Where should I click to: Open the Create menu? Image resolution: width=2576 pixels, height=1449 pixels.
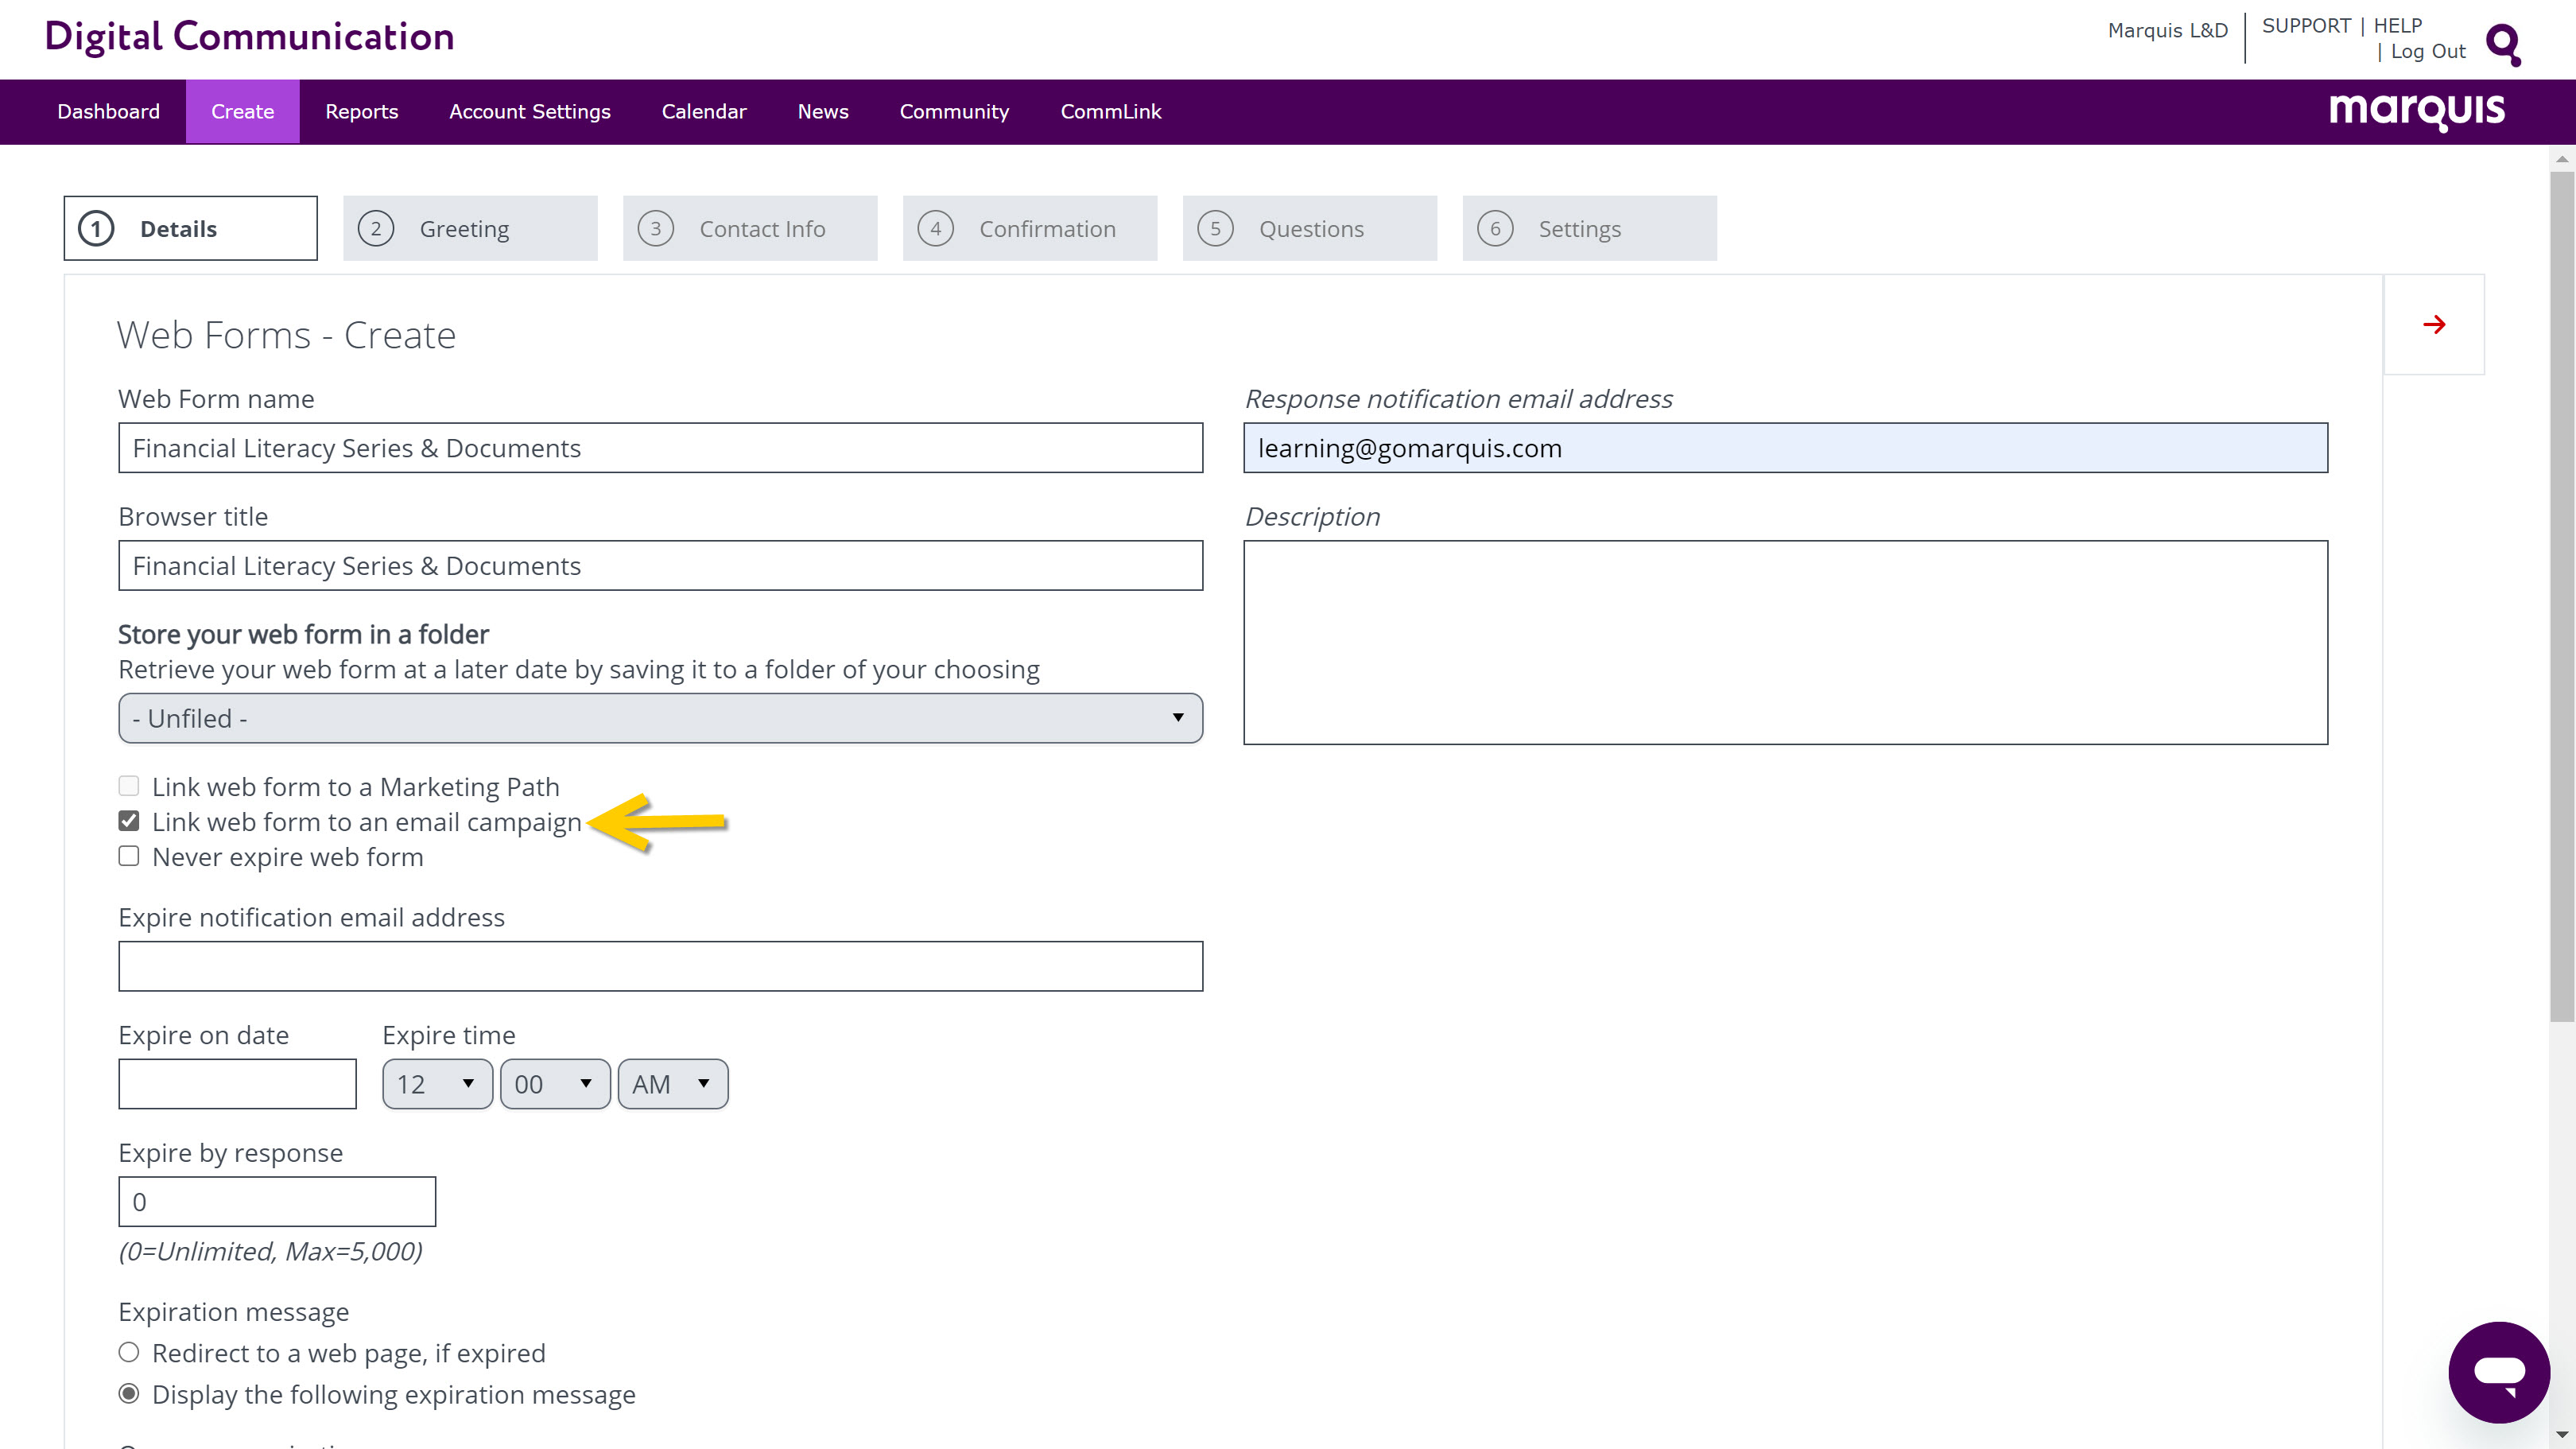click(x=242, y=111)
